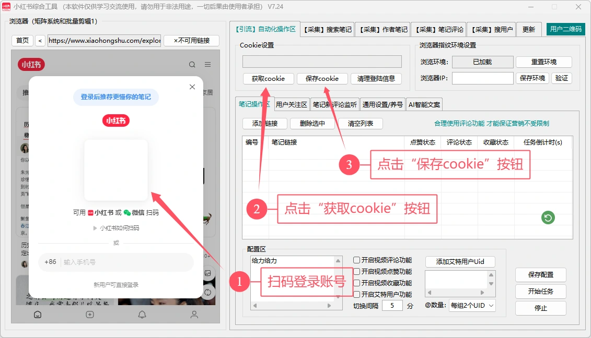This screenshot has width=591, height=338.
Task: Click the 保存cookie button
Action: pos(322,79)
